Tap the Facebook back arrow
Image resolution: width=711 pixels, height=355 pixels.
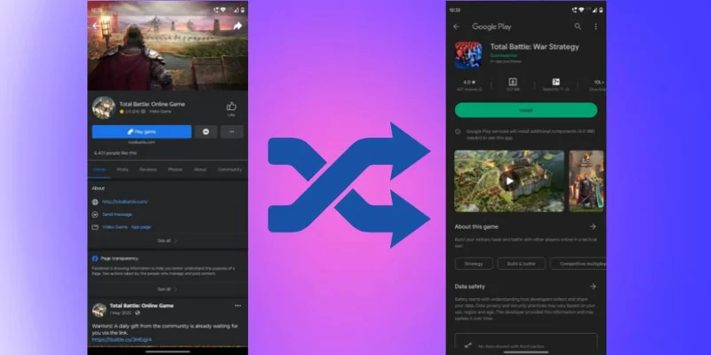[x=96, y=26]
